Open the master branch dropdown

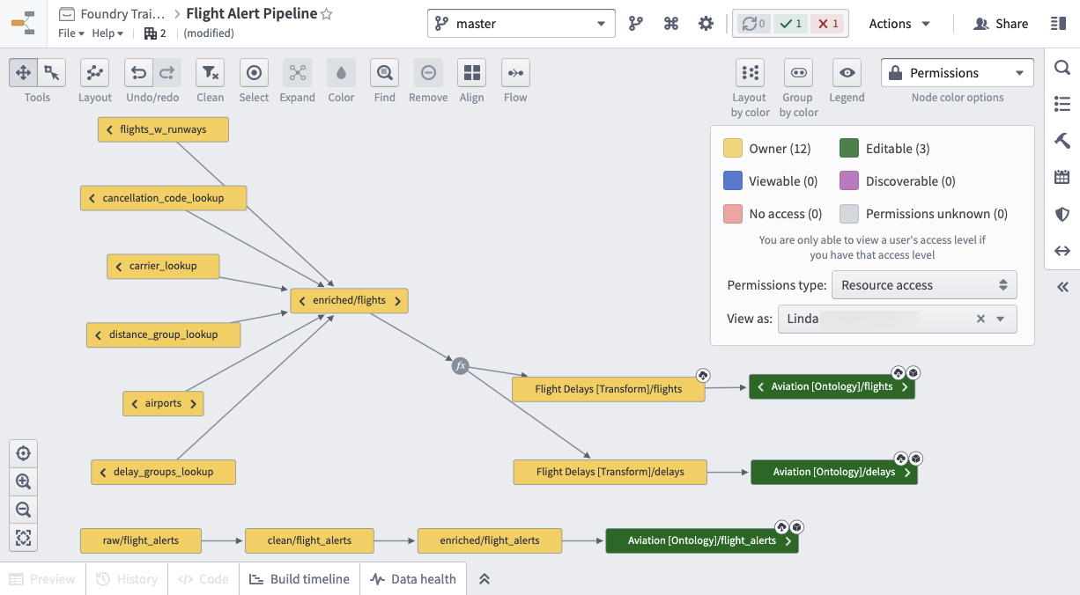(522, 24)
